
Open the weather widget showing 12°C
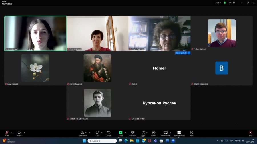pyautogui.click(x=9, y=141)
